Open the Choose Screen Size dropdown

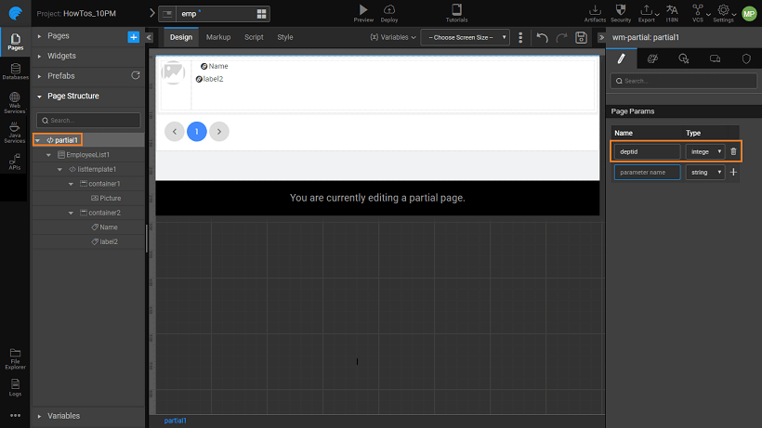[x=465, y=37]
